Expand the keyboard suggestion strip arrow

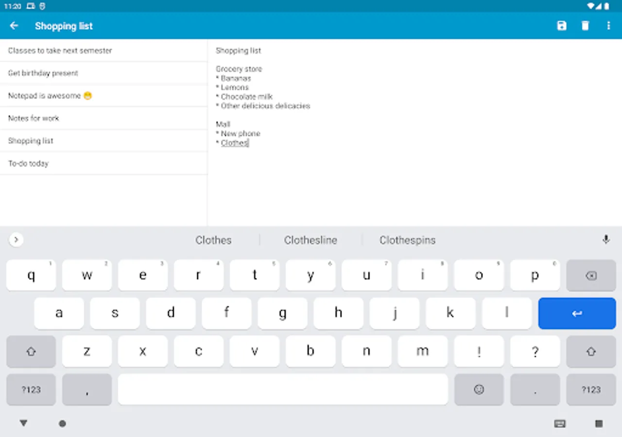(x=16, y=239)
